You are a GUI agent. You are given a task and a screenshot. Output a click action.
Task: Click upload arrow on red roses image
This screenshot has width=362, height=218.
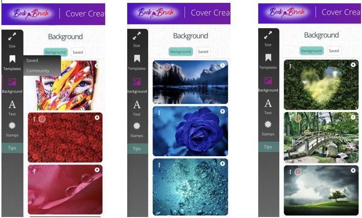coord(97,117)
